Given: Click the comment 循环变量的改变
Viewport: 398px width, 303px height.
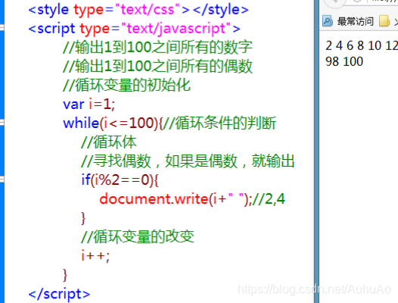Looking at the screenshot, I should pos(138,236).
